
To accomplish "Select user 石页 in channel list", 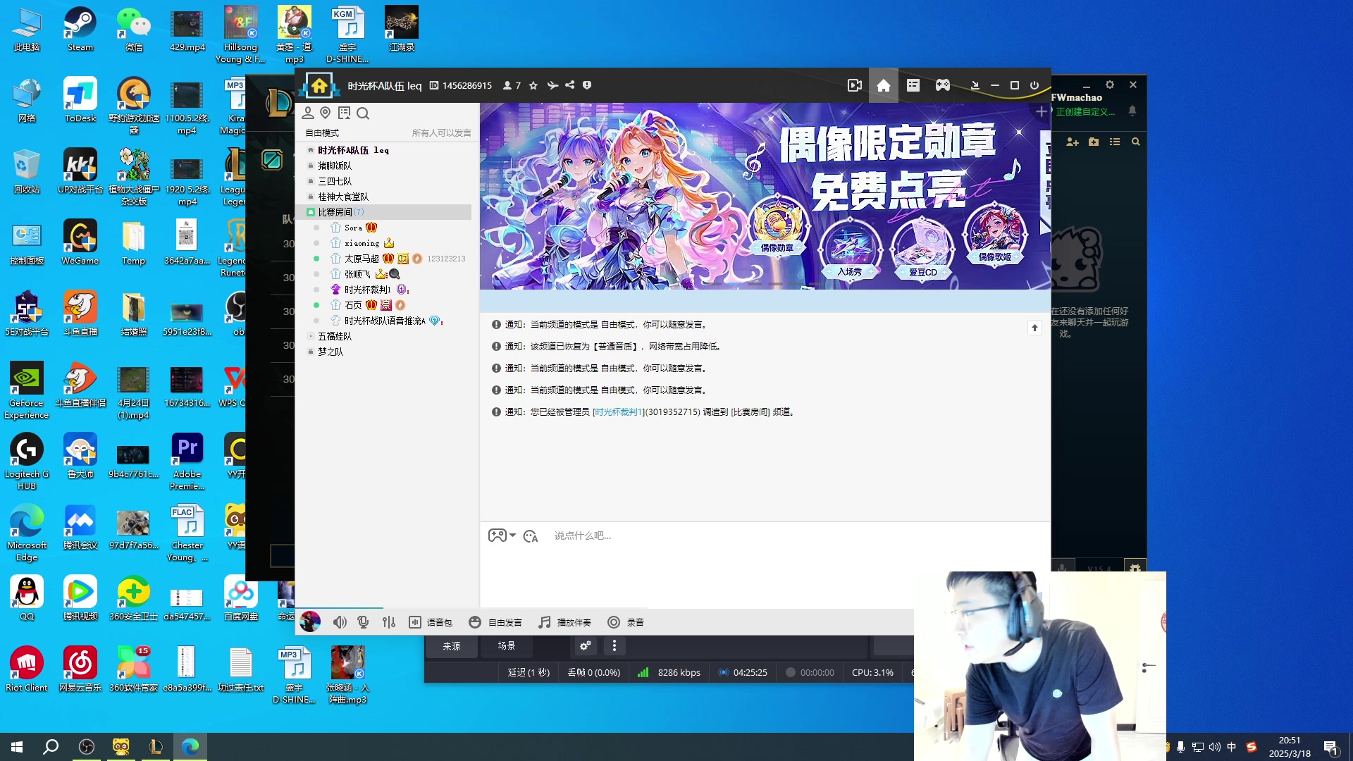I will 353,305.
